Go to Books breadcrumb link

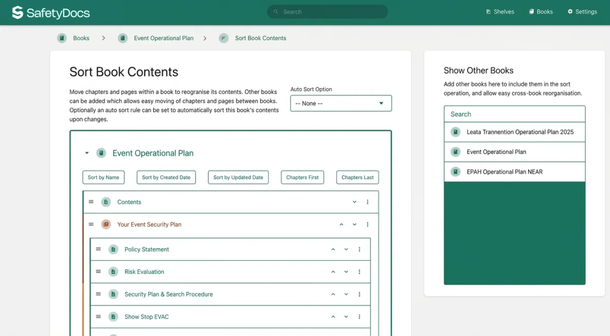tap(81, 38)
